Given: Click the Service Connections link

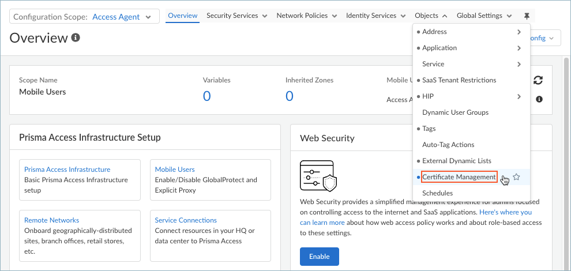Looking at the screenshot, I should point(186,220).
